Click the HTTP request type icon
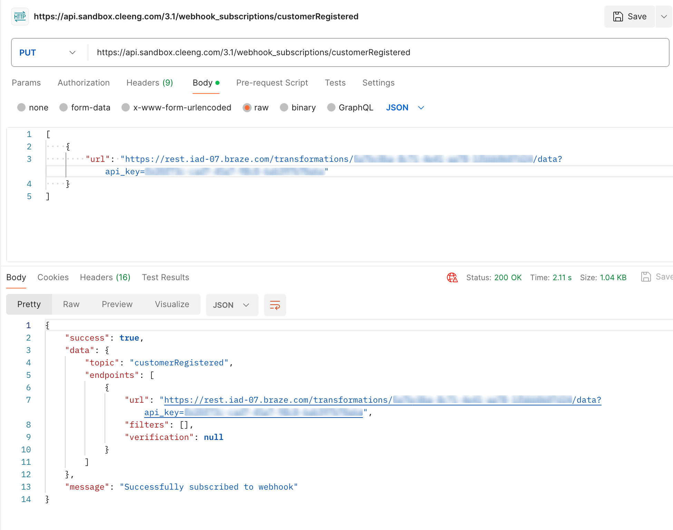Screen dimensions: 673x530 pos(20,17)
